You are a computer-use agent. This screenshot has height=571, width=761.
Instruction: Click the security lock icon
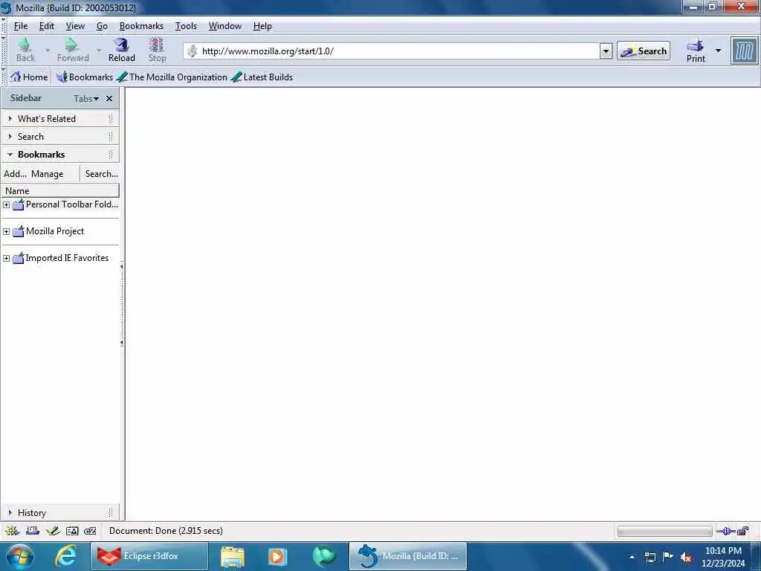point(743,531)
